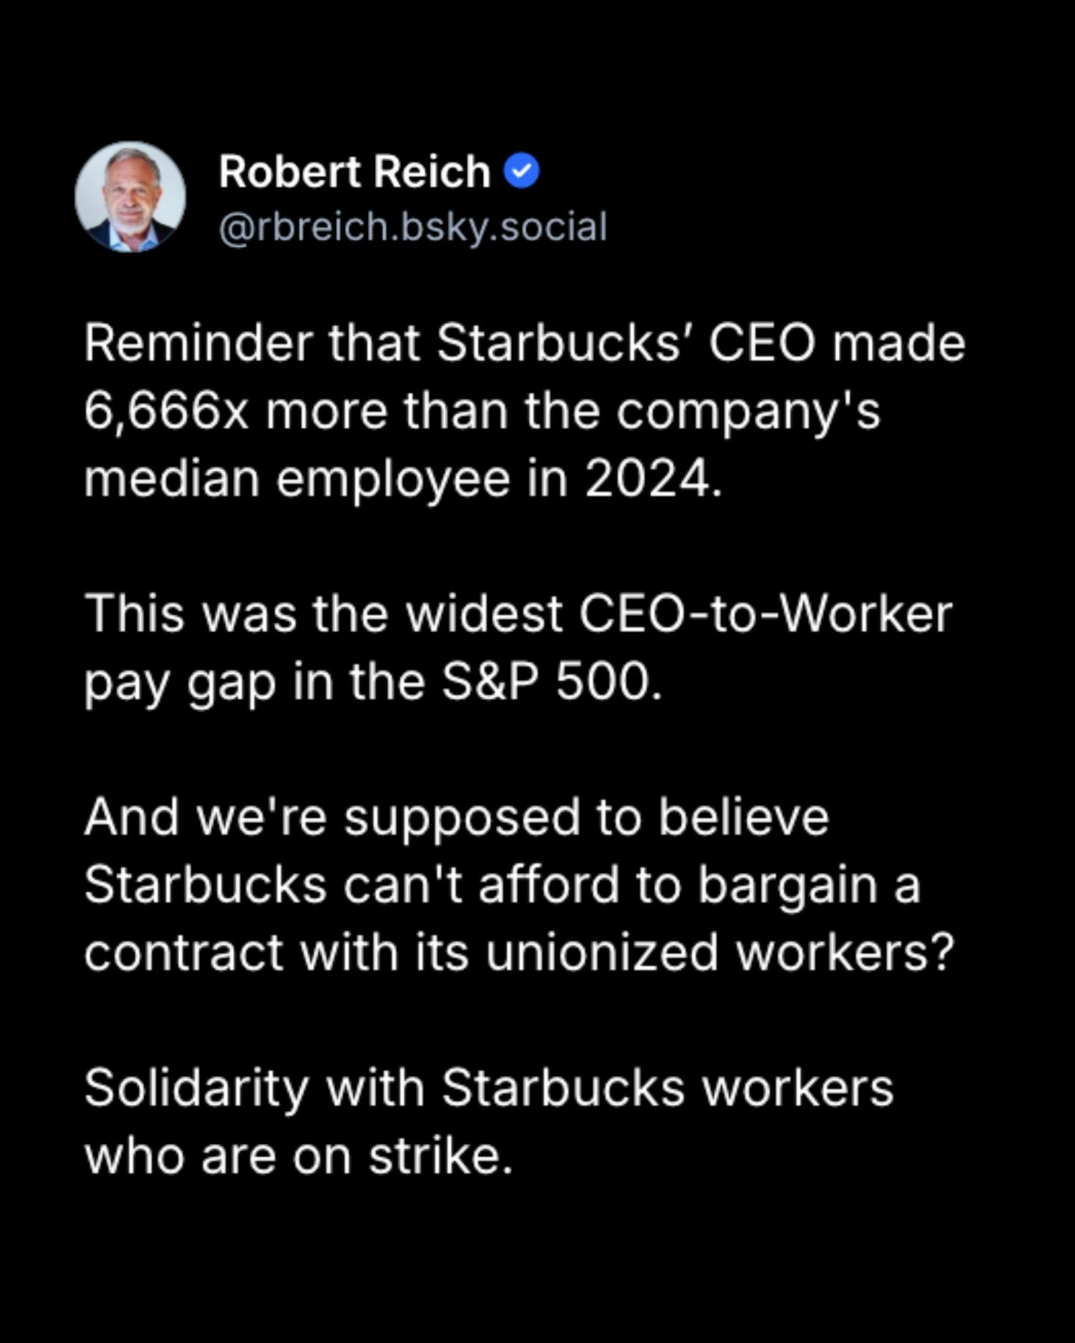Click the "CEO-to-Worker" phrase
The height and width of the screenshot is (1343, 1075).
(x=765, y=614)
